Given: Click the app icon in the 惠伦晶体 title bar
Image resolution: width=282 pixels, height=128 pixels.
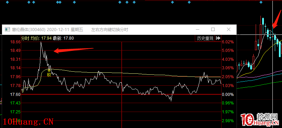Looking at the screenshot, I should (7, 29).
